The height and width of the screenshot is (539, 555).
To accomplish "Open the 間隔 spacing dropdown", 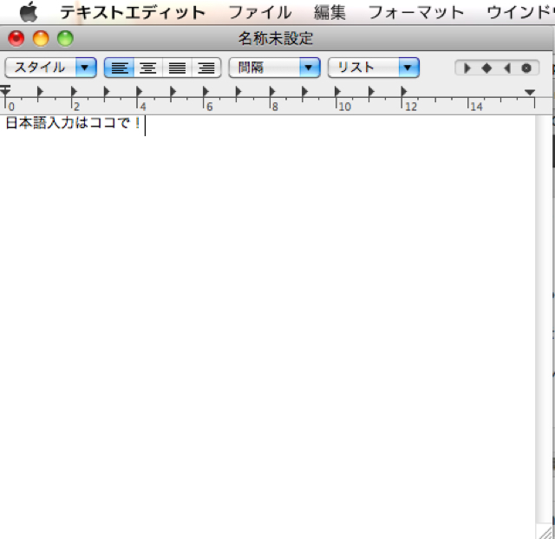I will [274, 68].
